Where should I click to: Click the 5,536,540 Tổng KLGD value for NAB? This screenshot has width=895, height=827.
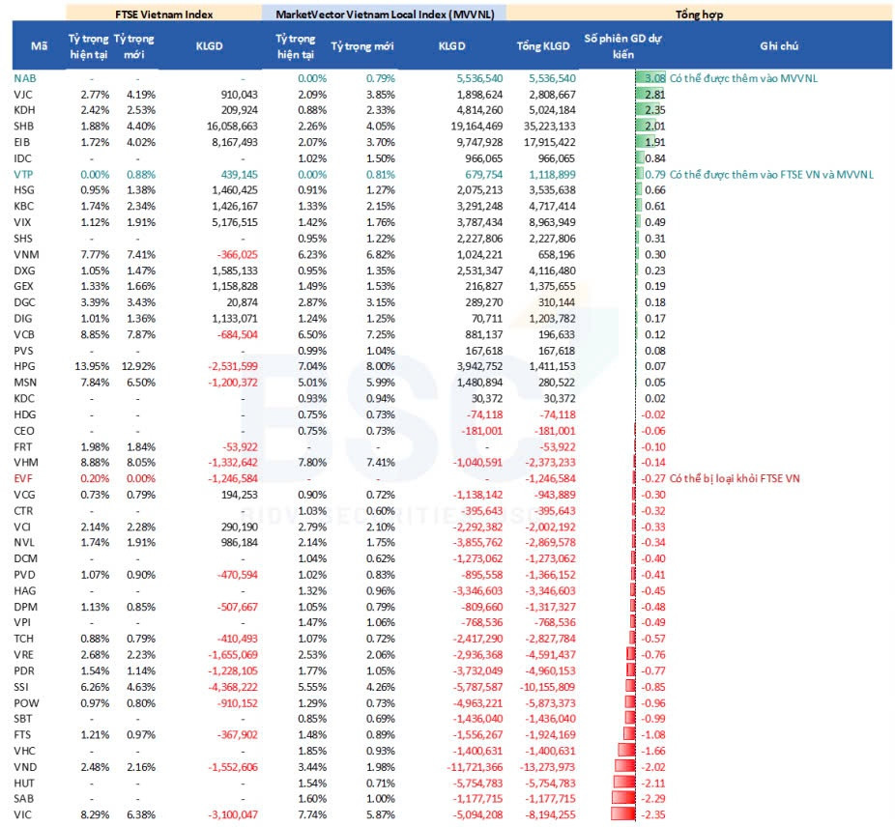(552, 78)
